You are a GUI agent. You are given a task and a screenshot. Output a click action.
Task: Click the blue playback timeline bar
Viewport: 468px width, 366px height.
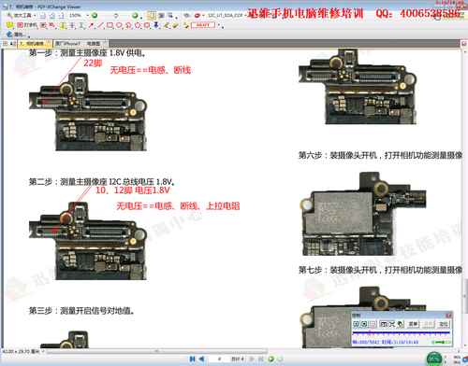402,332
